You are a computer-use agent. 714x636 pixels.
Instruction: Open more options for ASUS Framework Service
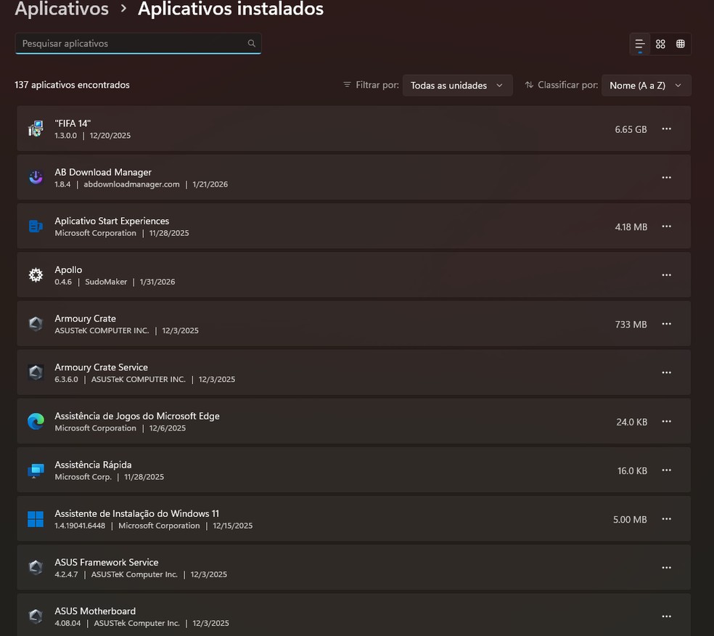coord(666,568)
